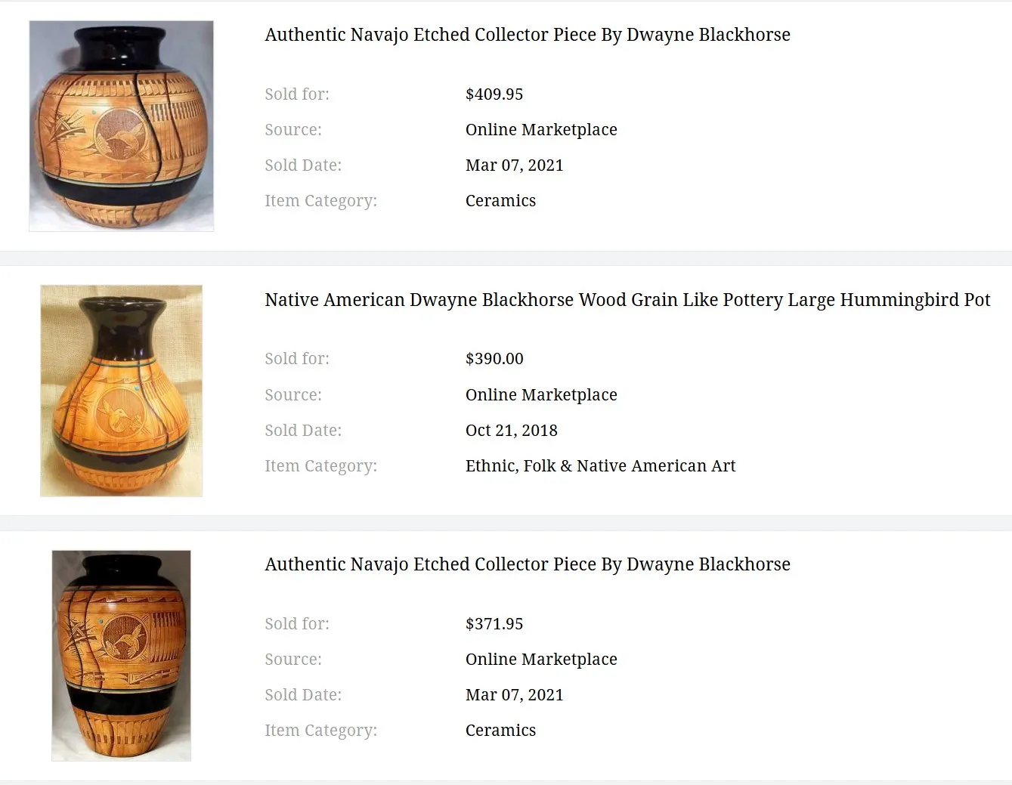Click the $390.00 sold price
This screenshot has width=1012, height=785.
(494, 359)
